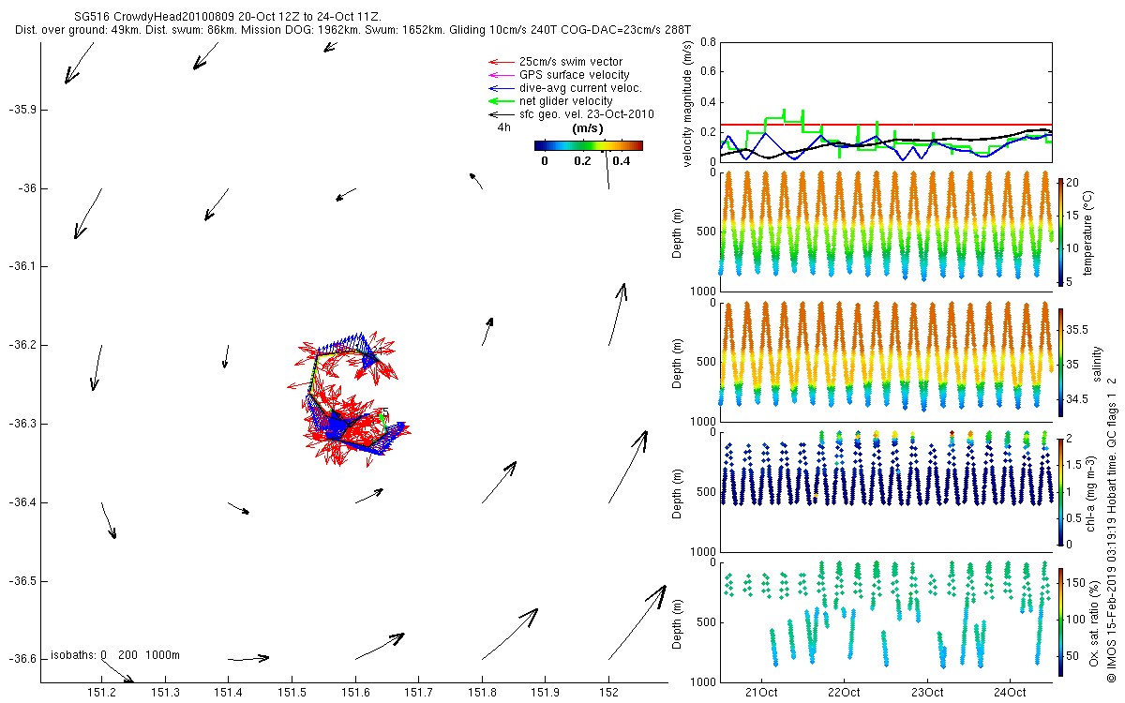Click the '151.6' longitude tick label

pyautogui.click(x=355, y=694)
